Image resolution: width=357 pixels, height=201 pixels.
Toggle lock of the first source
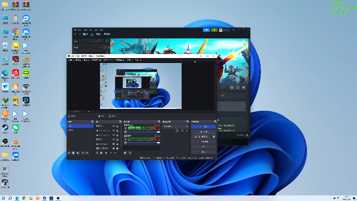click(117, 126)
